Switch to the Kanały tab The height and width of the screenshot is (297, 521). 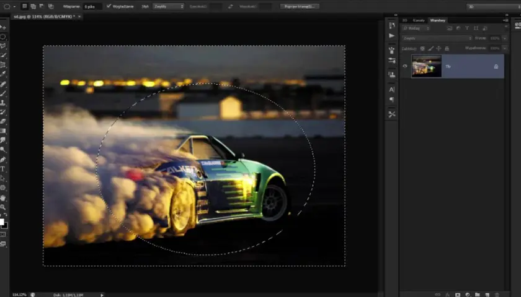click(x=419, y=20)
